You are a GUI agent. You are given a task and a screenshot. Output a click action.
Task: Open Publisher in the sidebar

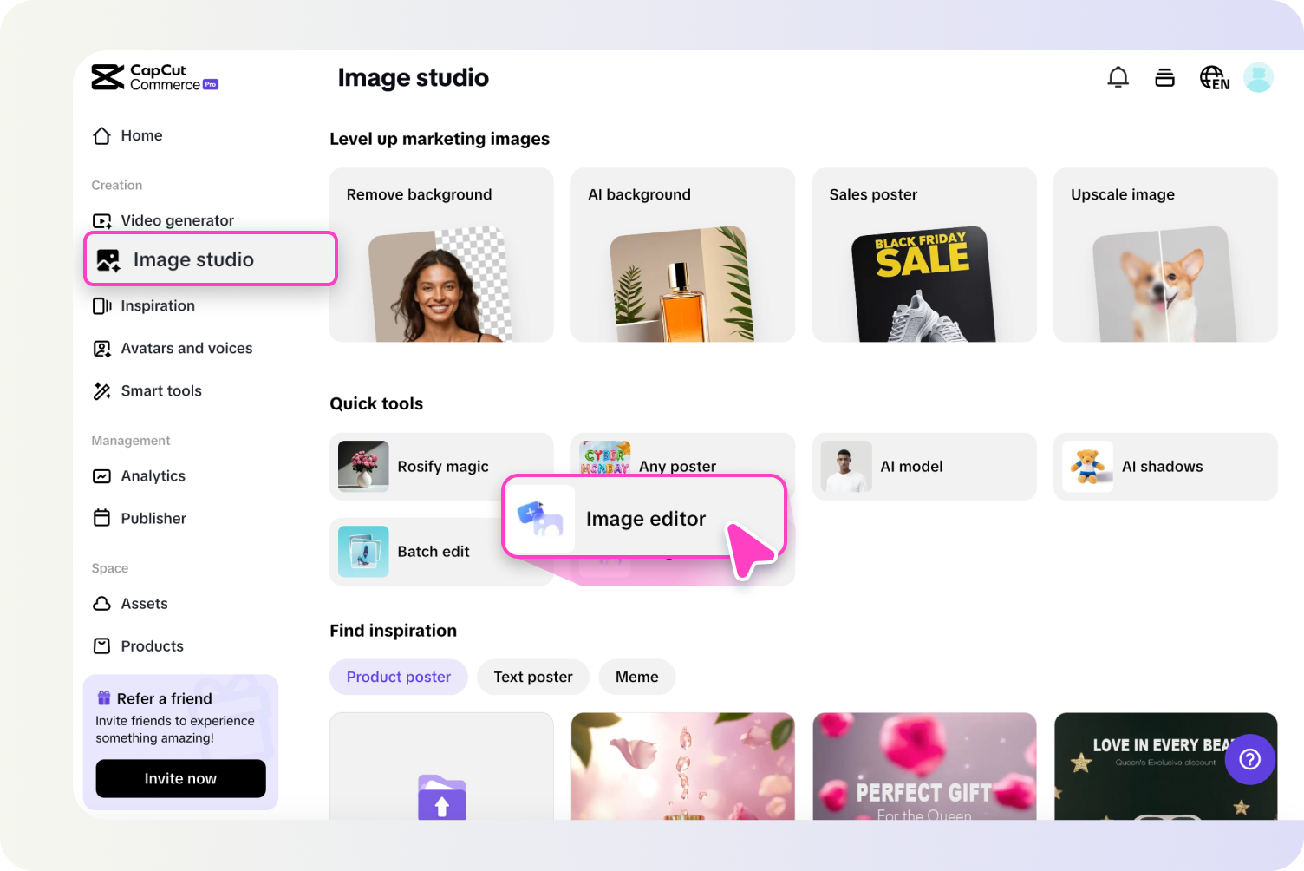pos(153,518)
